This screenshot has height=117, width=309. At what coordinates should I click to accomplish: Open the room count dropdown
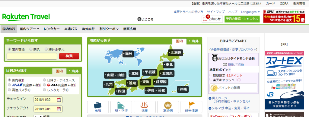pos(39,116)
